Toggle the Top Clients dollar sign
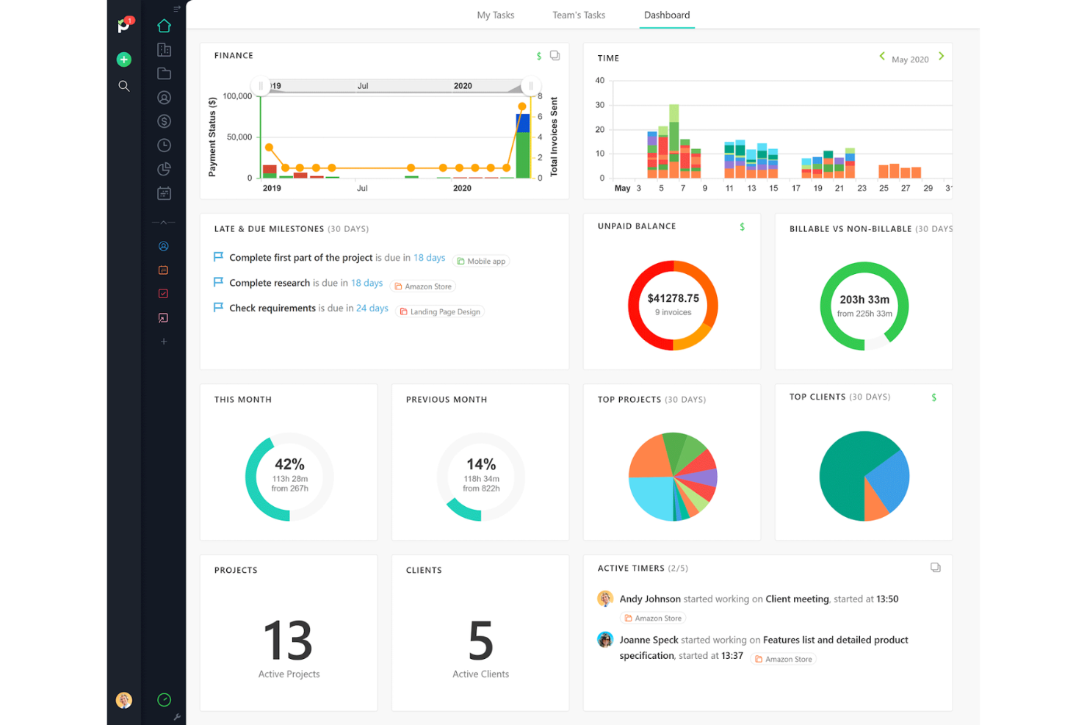1087x725 pixels. click(933, 397)
